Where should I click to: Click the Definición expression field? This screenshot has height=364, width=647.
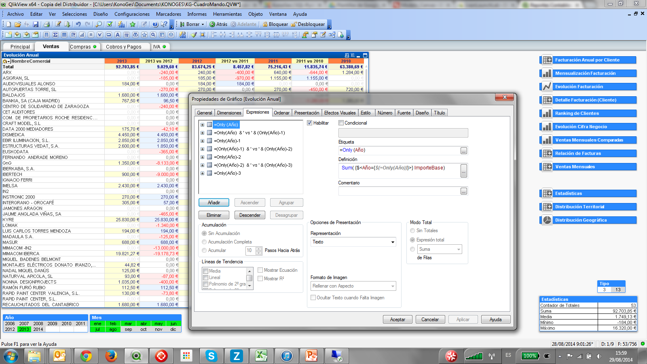tap(399, 171)
